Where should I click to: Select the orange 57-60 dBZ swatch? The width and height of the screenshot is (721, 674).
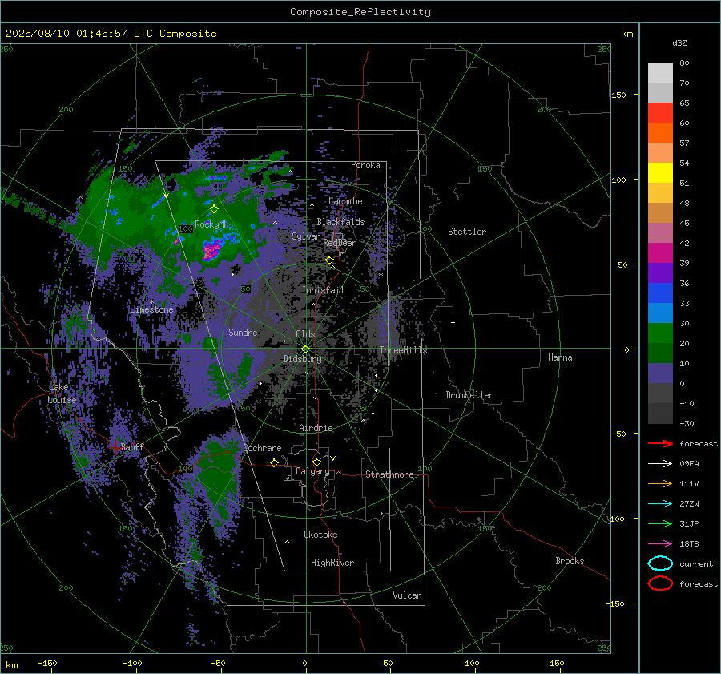pos(660,133)
